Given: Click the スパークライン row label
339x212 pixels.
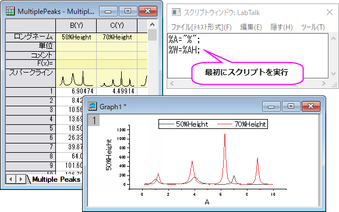Looking at the screenshot, I should (30, 78).
